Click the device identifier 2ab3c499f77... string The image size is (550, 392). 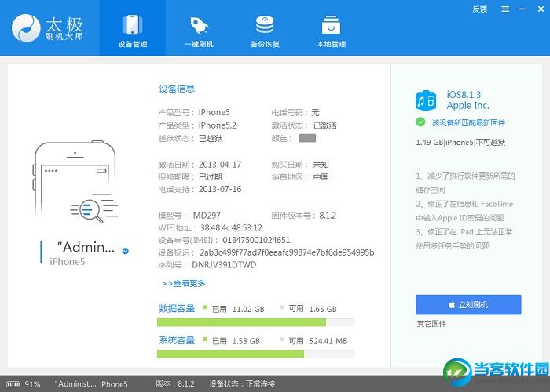tap(287, 252)
